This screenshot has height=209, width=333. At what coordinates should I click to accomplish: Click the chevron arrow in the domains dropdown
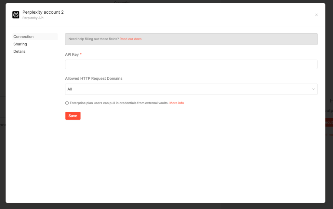pos(313,89)
